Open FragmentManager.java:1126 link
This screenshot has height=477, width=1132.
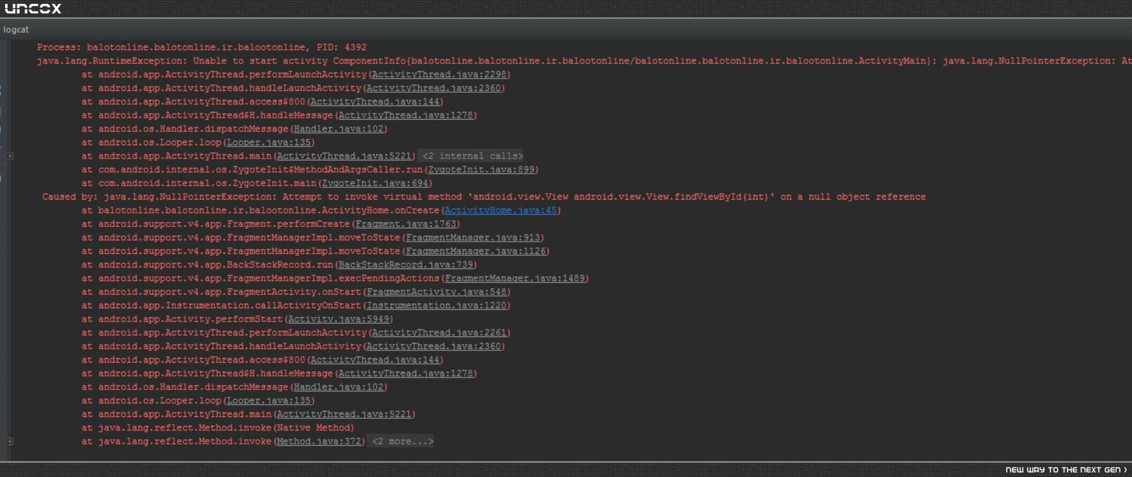[x=476, y=251]
